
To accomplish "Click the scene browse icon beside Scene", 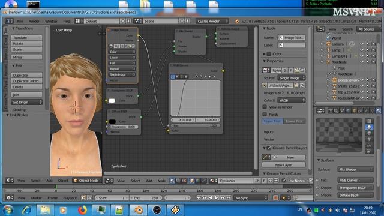I will pyautogui.click(x=138, y=21).
